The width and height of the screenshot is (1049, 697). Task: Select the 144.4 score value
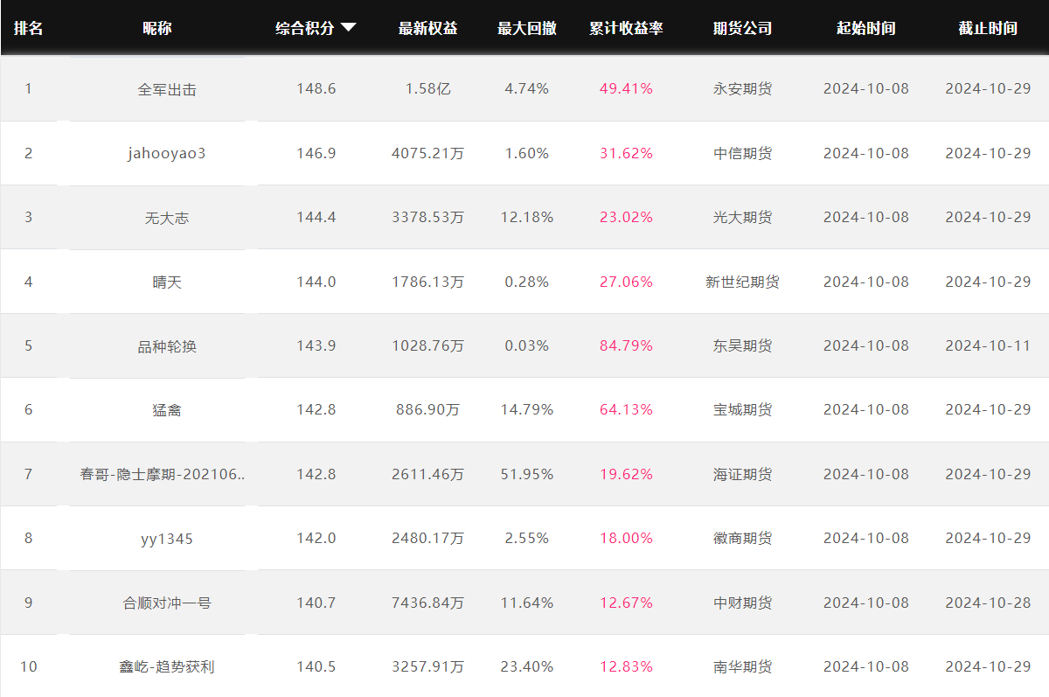click(316, 217)
